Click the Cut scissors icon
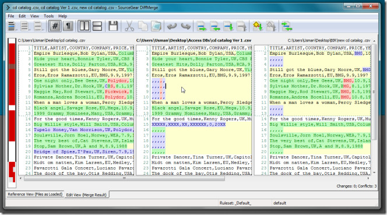 coord(129,26)
